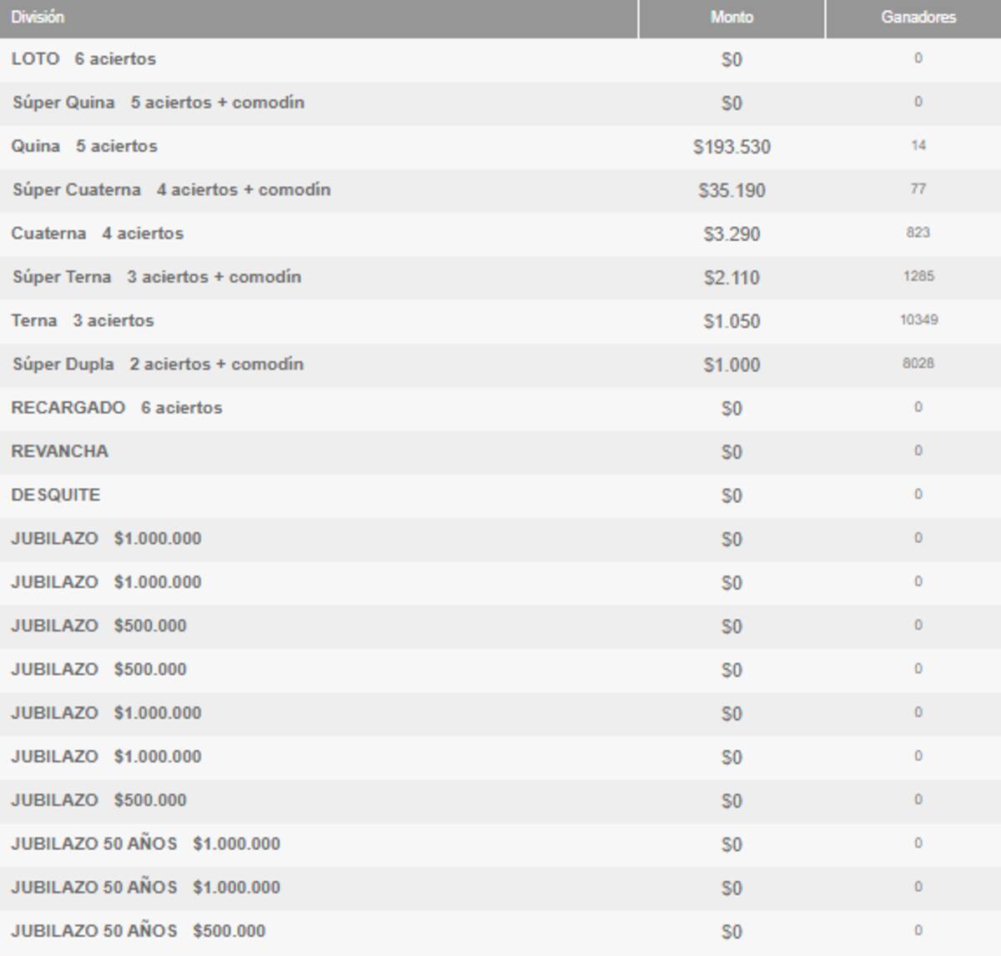Viewport: 1001px width, 956px height.
Task: Select the plain Cuaterna 4 aciertos label
Action: (x=97, y=234)
